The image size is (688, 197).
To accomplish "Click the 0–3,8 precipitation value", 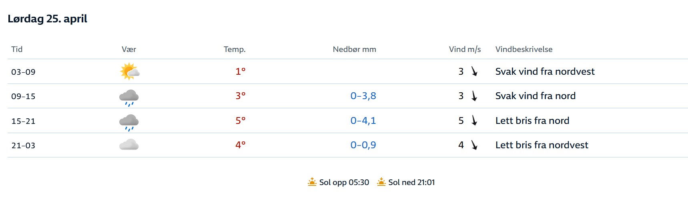I will 363,96.
